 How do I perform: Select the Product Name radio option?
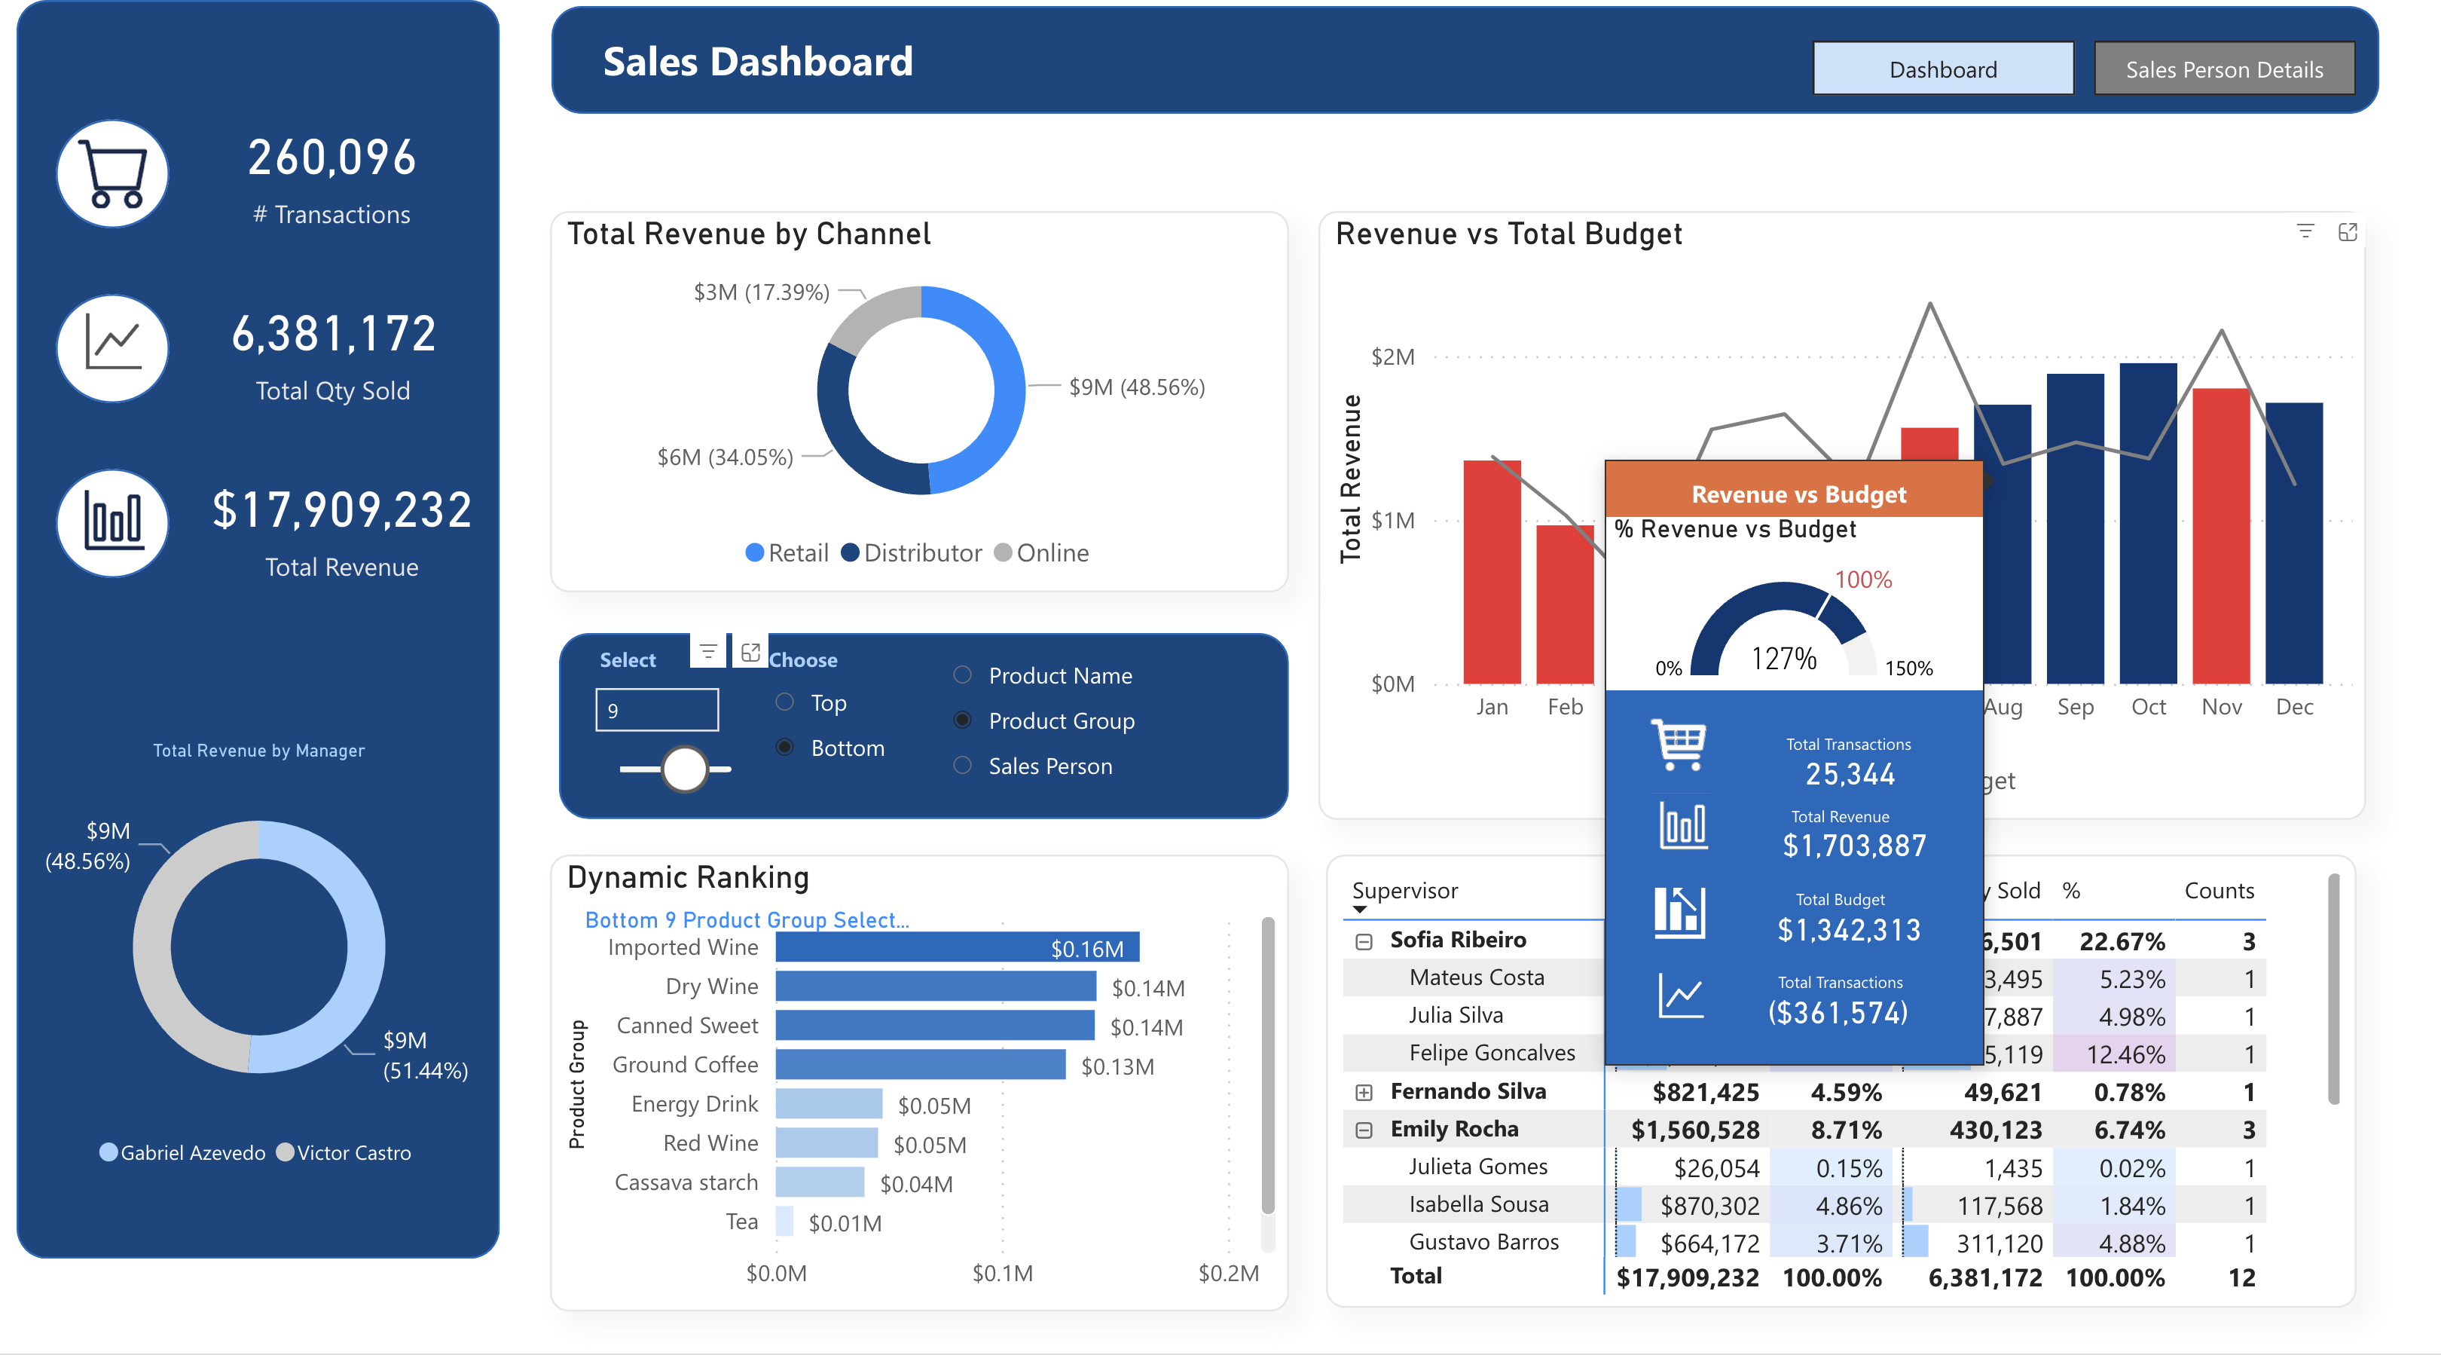click(962, 675)
